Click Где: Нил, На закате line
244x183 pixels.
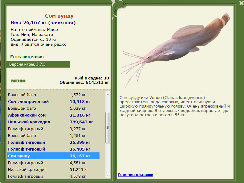coord(32,35)
